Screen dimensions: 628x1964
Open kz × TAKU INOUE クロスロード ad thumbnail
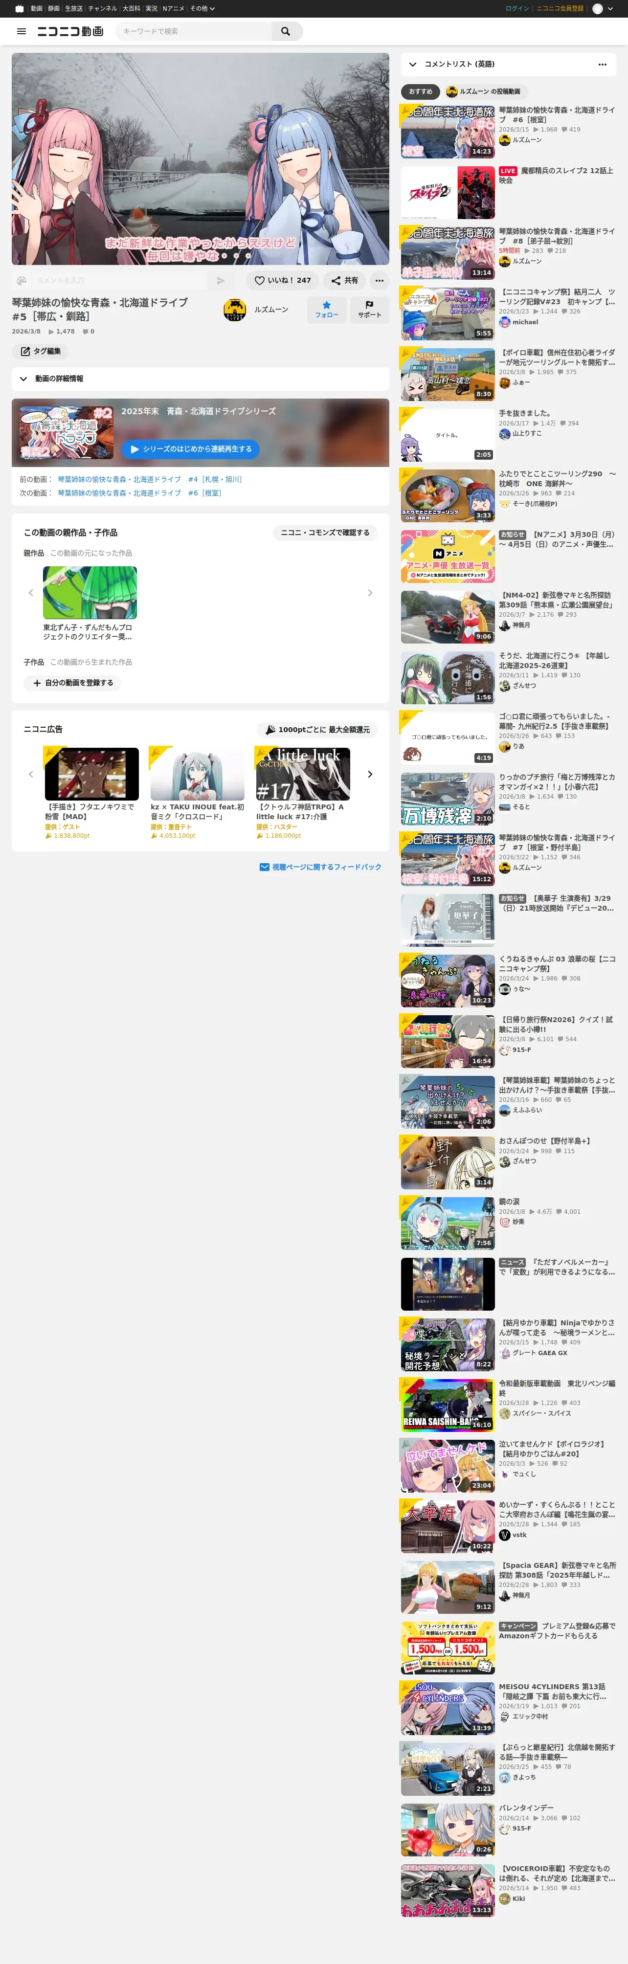click(198, 774)
